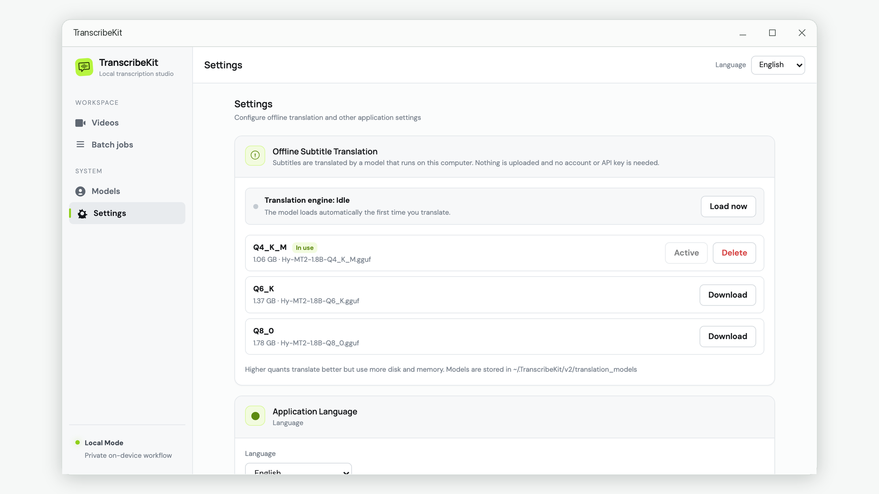
Task: Click the Local Mode green status dot
Action: click(x=78, y=443)
